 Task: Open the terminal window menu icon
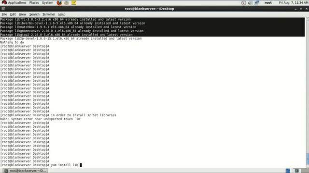click(3, 9)
